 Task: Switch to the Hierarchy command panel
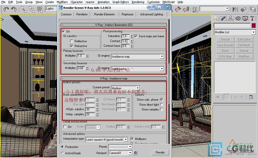(x=230, y=18)
